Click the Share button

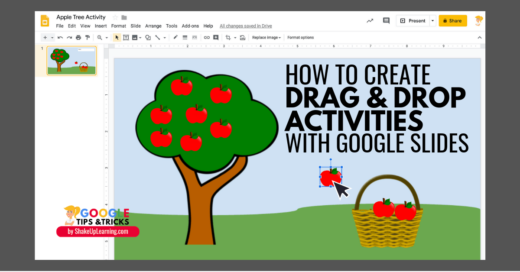(x=452, y=20)
